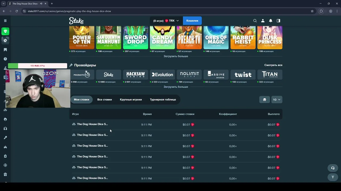Click the Сумма ставки column header
The image size is (341, 191).
click(x=185, y=114)
